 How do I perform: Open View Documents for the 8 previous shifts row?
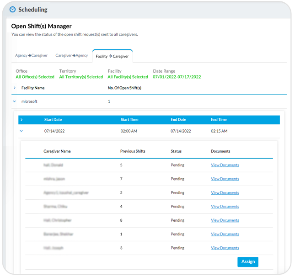point(225,220)
